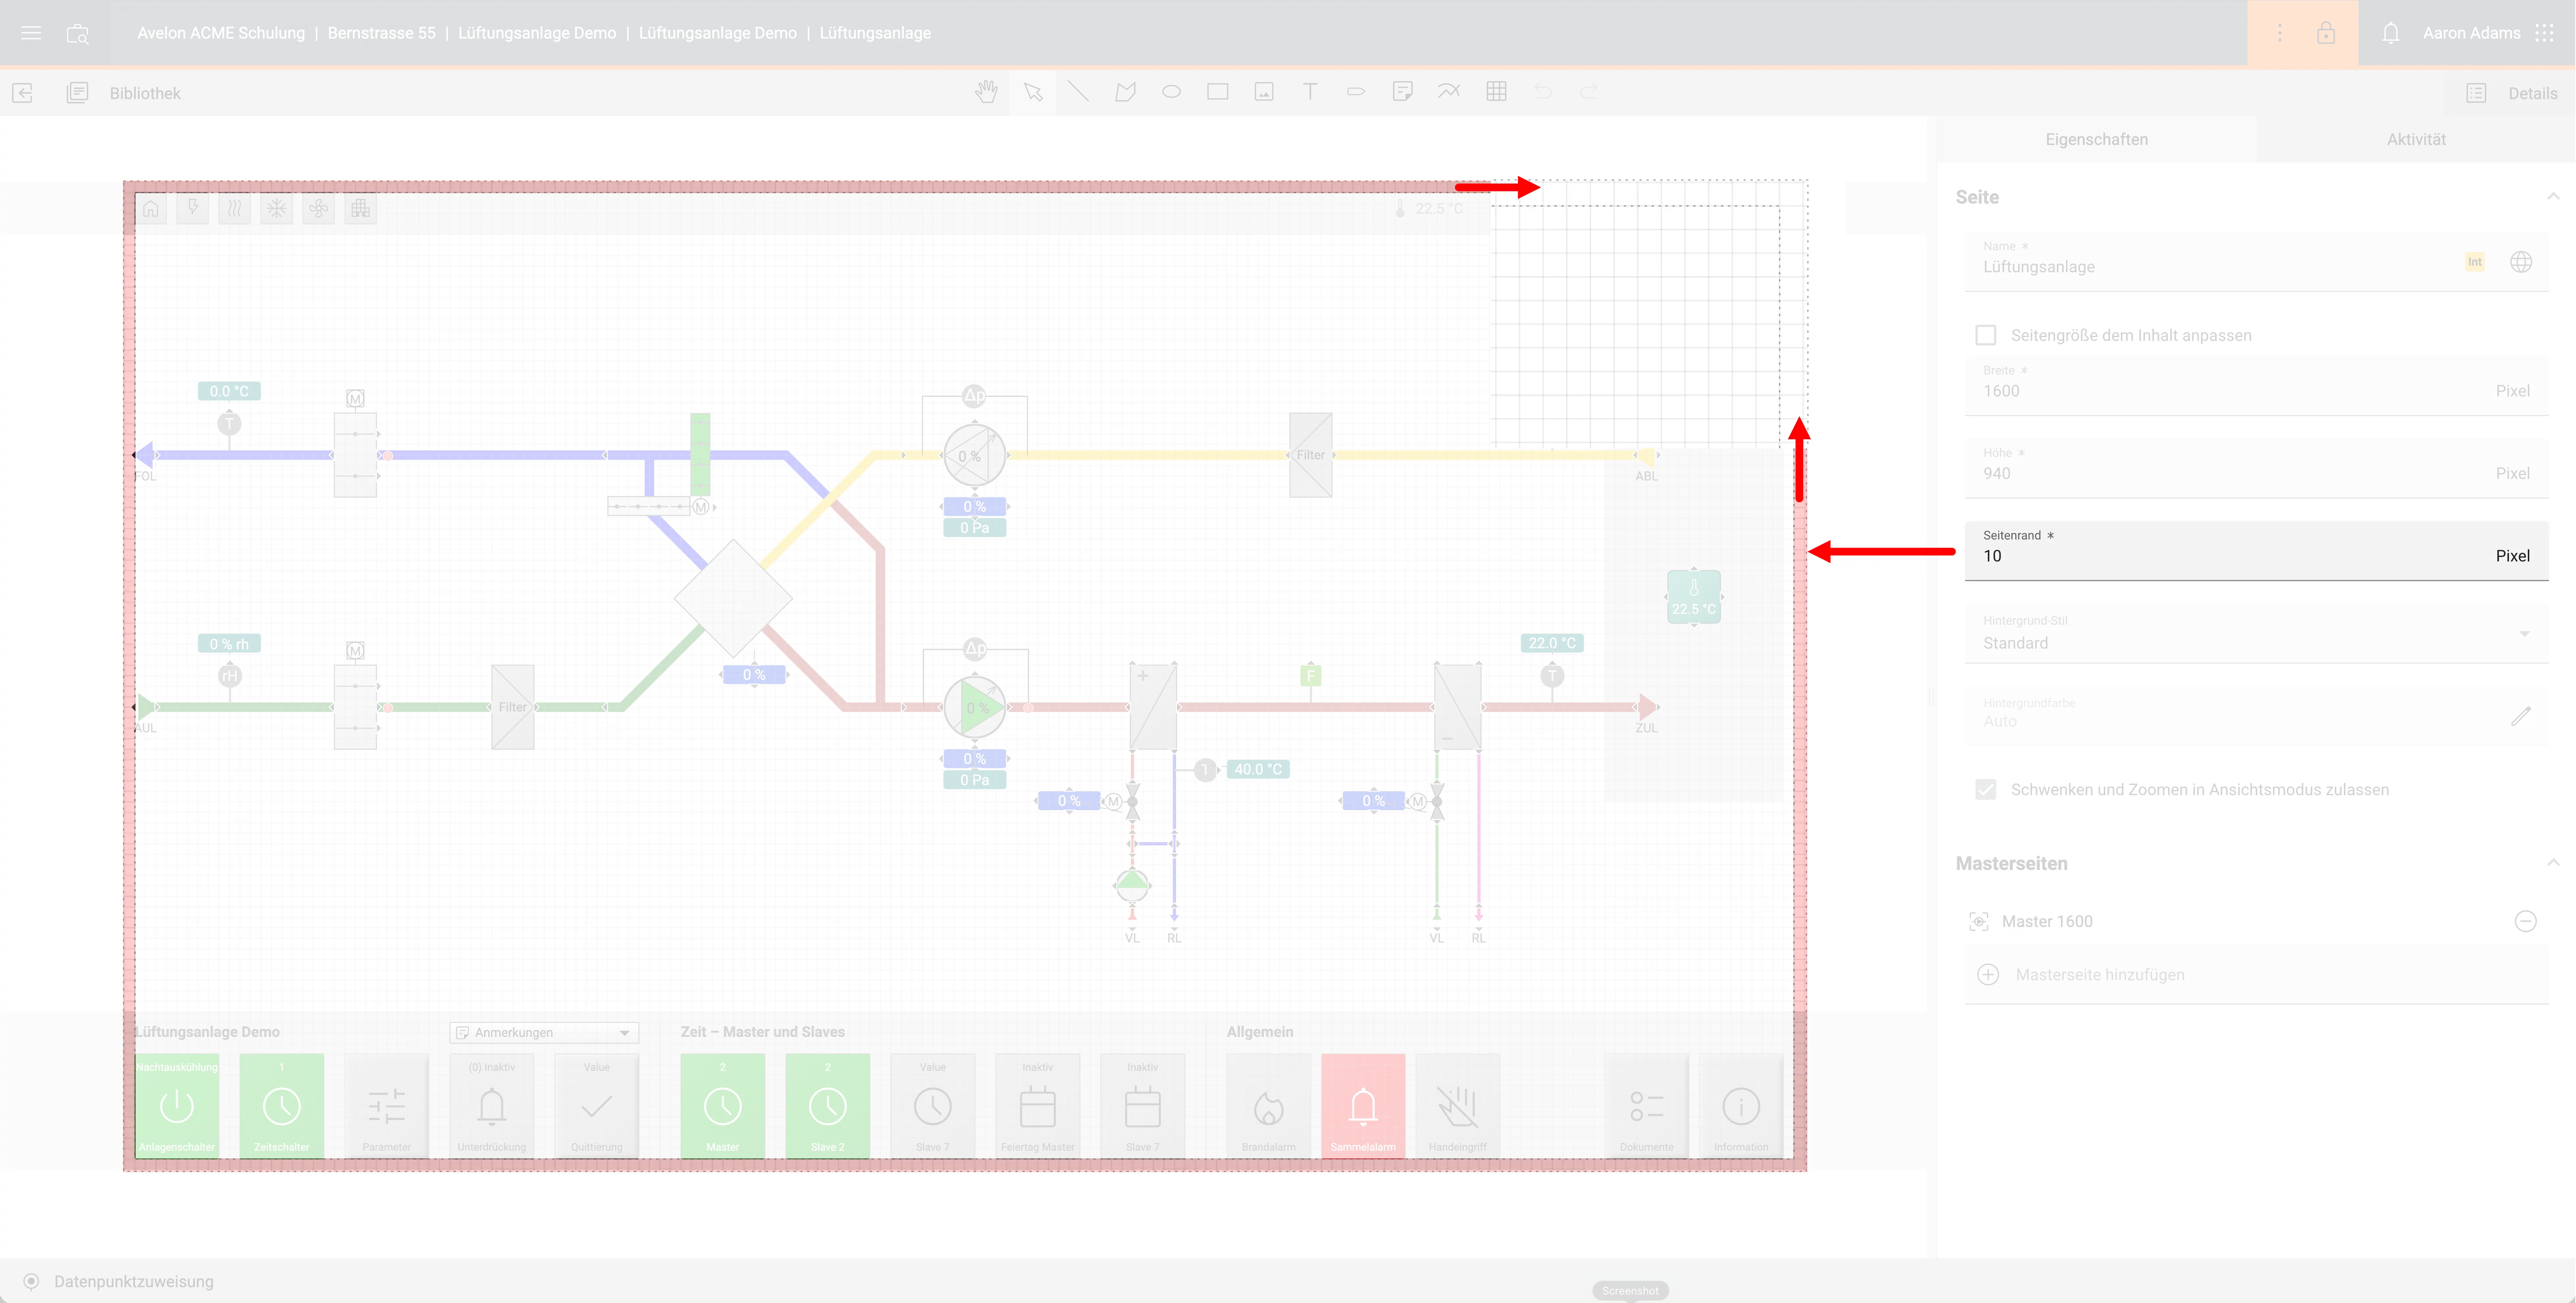Image resolution: width=2576 pixels, height=1303 pixels.
Task: Click the Dokumente tile
Action: [1647, 1106]
